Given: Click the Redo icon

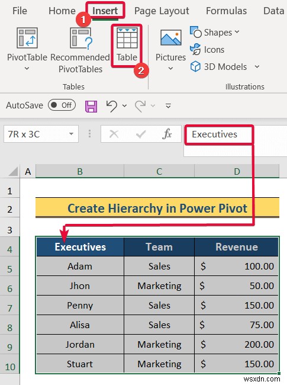Looking at the screenshot, I should click(x=140, y=106).
